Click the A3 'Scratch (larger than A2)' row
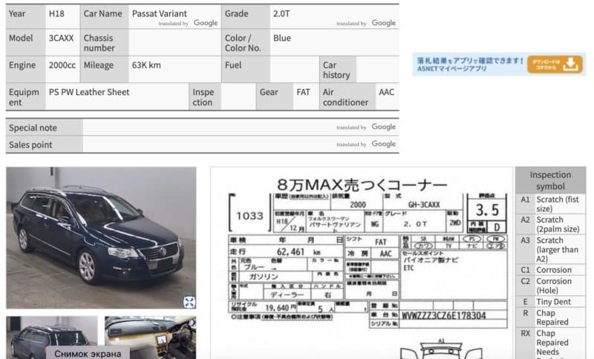The height and width of the screenshot is (359, 594). [550, 250]
